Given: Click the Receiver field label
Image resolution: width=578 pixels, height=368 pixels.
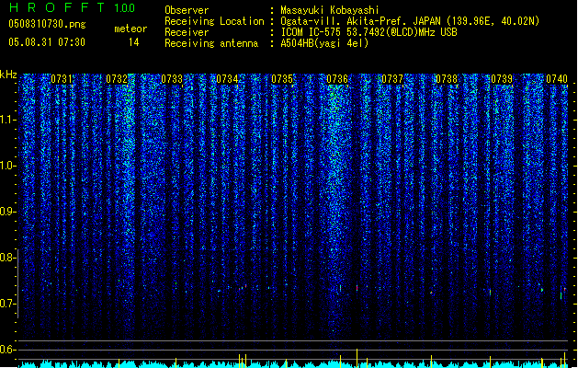Looking at the screenshot, I should tap(187, 32).
